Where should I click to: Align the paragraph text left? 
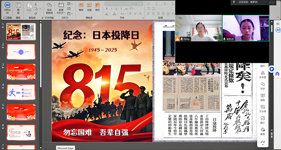click(148, 13)
